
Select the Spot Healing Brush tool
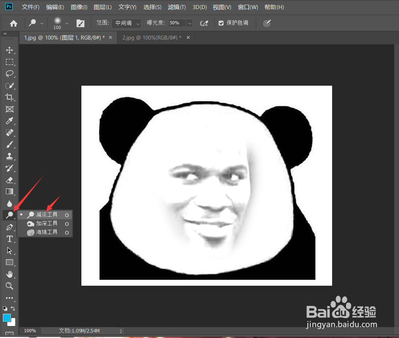(x=10, y=133)
